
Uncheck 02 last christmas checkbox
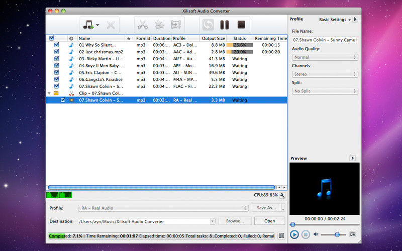(56, 52)
